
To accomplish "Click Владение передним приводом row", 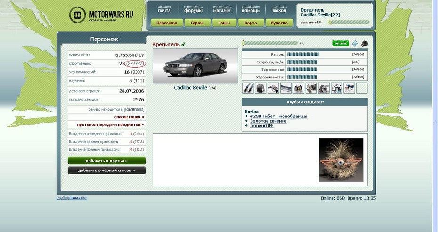I will pos(106,134).
